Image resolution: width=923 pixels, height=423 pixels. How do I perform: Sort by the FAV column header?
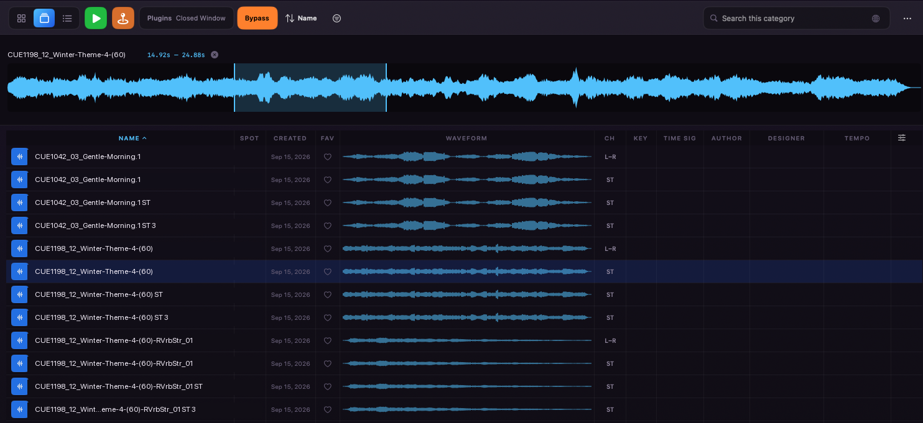(327, 139)
